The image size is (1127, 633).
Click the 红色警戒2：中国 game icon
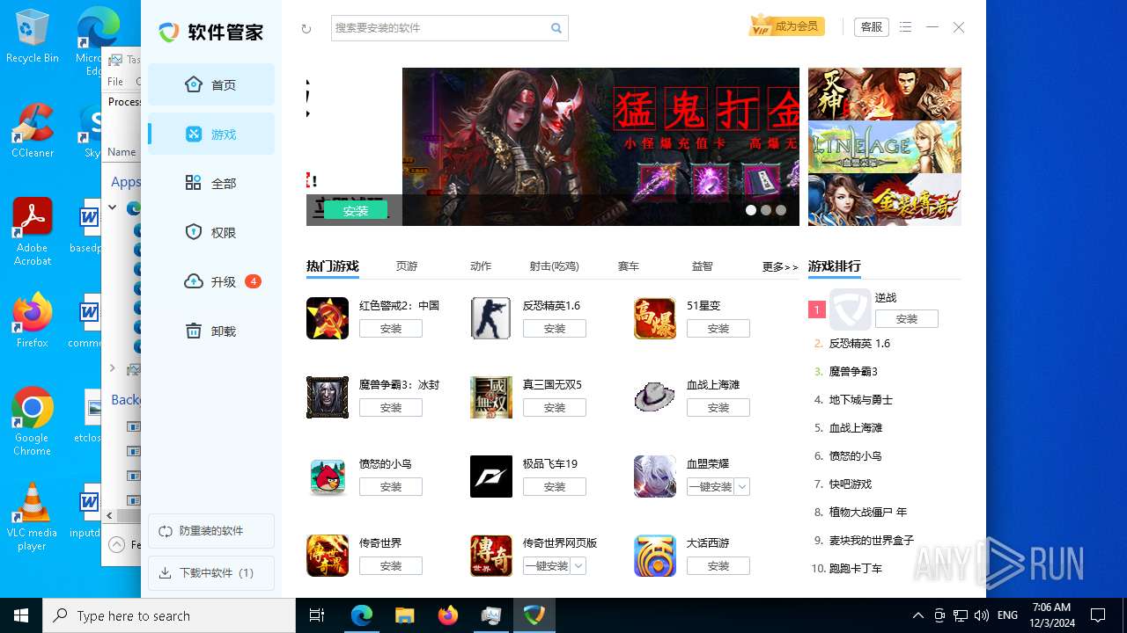click(x=328, y=318)
